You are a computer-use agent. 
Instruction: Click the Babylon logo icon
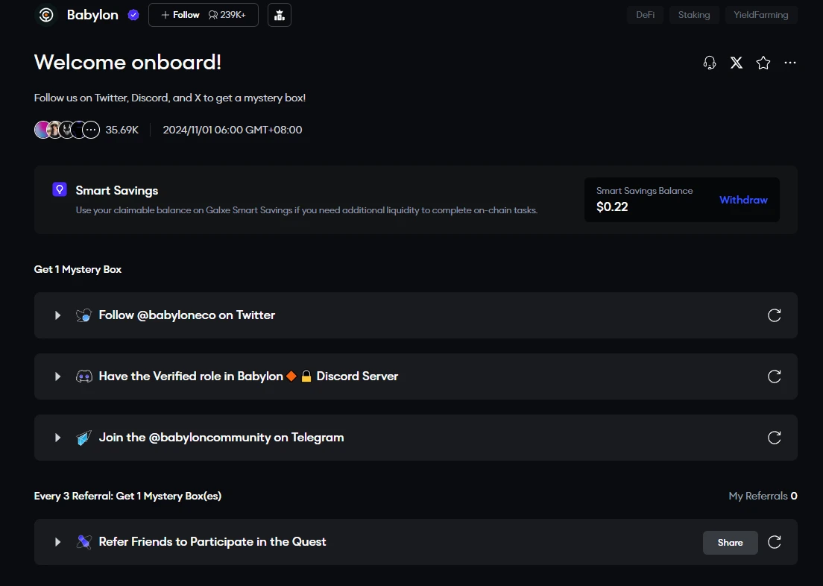point(46,15)
